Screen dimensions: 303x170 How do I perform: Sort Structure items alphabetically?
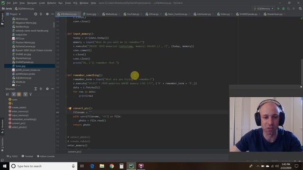(8, 94)
